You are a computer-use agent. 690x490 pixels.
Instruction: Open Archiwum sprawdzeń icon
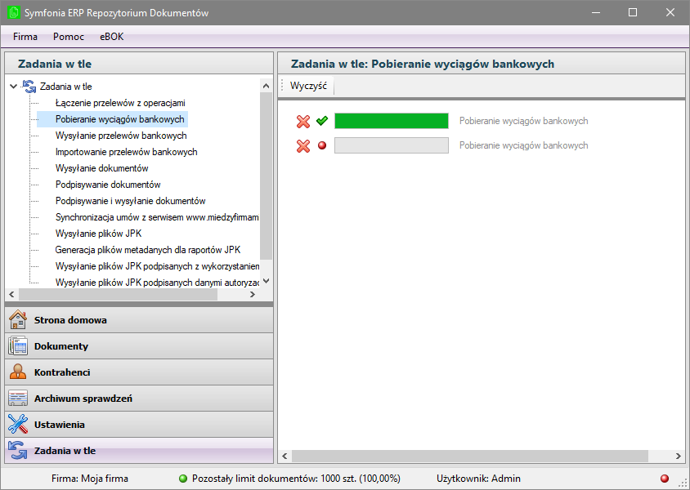coord(18,399)
